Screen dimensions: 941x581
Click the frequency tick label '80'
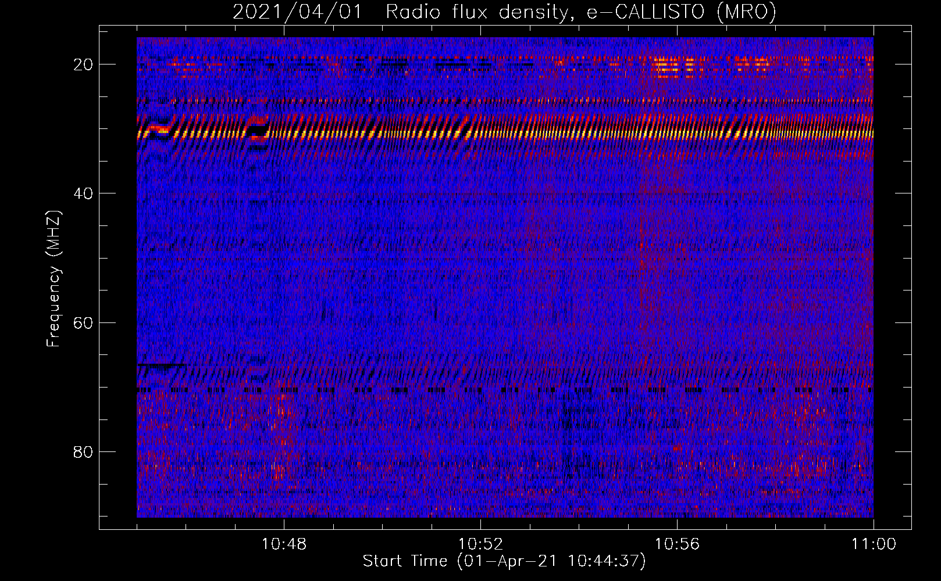click(83, 451)
